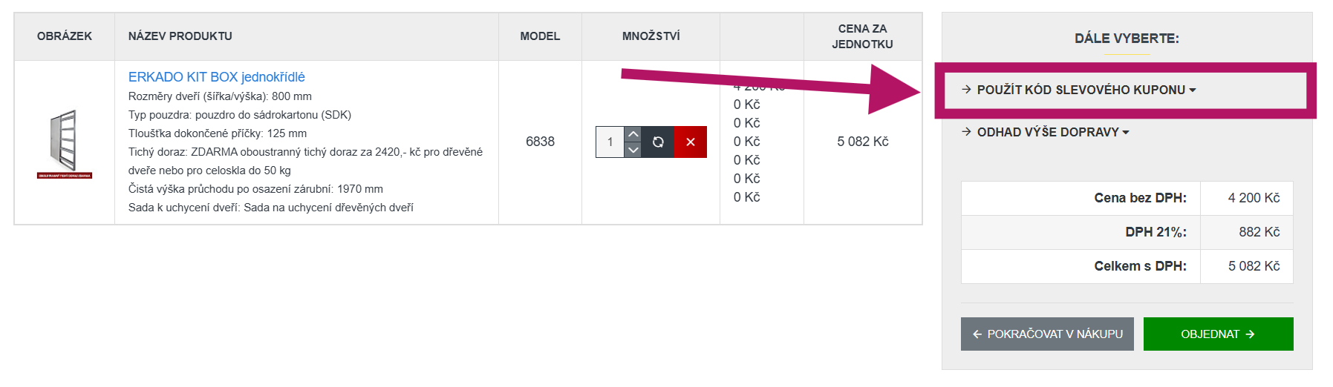This screenshot has height=387, width=1333.
Task: Click the NÁZEV PRODUKTU column header
Action: 180,36
